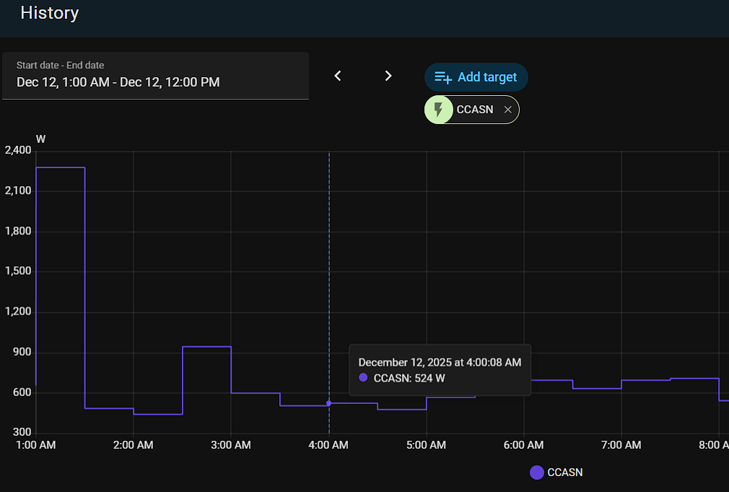Toggle CCASN series via the legend dot
The width and height of the screenshot is (729, 492).
tap(536, 473)
